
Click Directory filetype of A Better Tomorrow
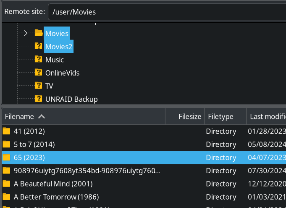(221, 197)
